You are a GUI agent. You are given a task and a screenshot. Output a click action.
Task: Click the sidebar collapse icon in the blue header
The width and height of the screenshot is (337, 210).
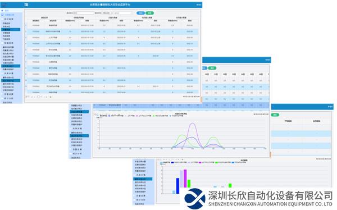[26, 4]
